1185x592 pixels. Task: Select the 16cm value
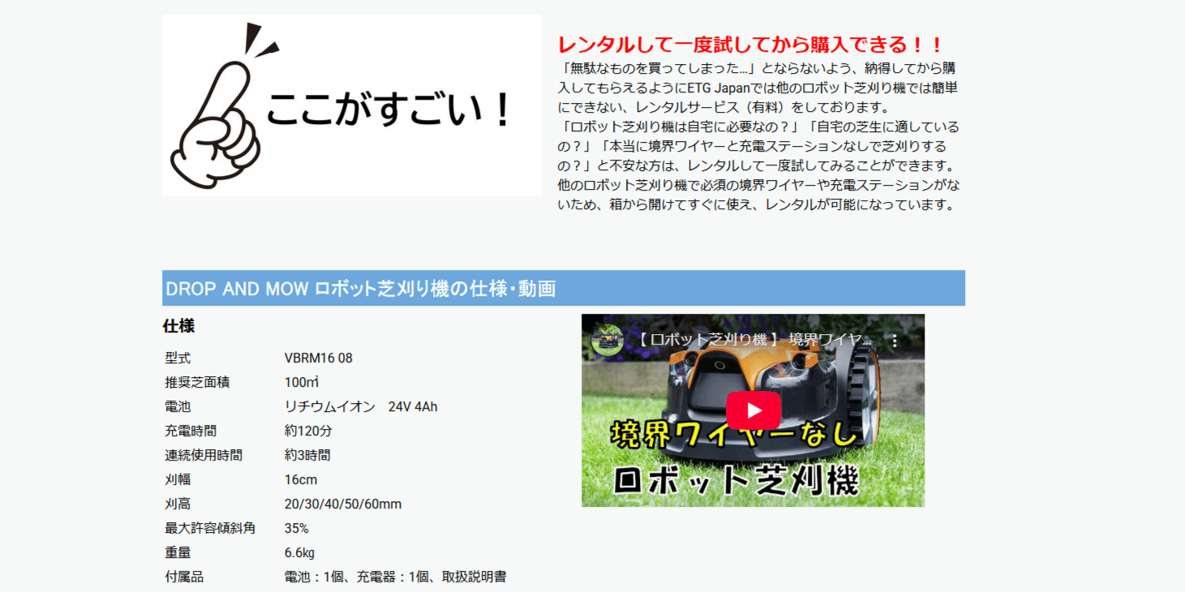pos(301,479)
